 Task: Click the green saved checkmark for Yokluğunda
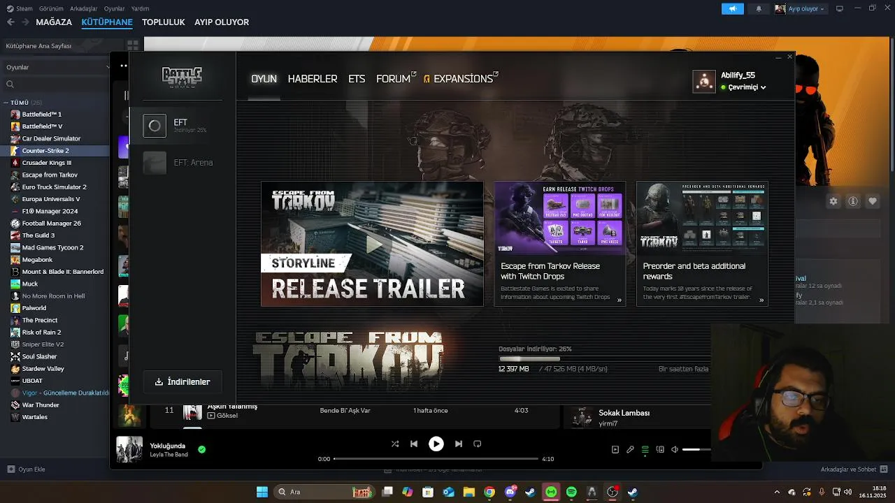202,450
